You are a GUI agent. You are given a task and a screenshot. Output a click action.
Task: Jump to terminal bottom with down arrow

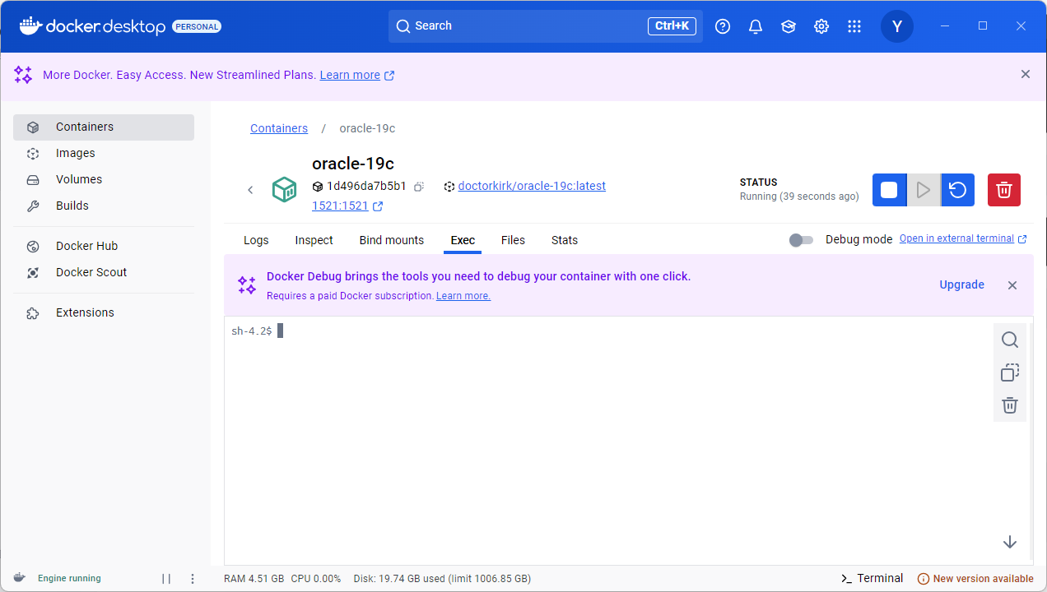[1010, 542]
